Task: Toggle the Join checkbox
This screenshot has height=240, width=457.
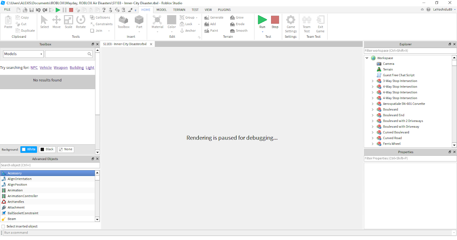Action: (92, 30)
